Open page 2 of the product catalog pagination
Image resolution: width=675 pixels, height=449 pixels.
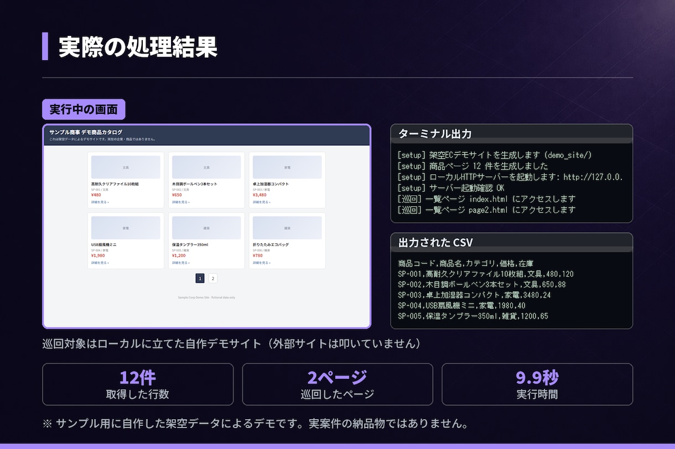pyautogui.click(x=213, y=278)
